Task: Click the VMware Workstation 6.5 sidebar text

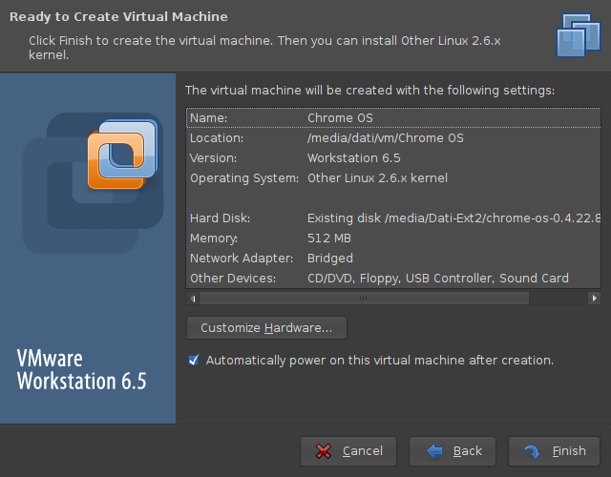Action: tap(81, 369)
